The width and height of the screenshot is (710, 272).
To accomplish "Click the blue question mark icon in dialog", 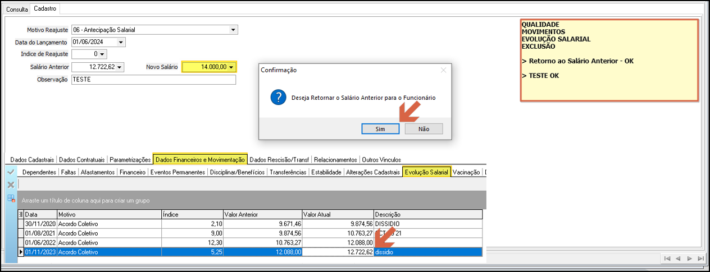I will [278, 97].
